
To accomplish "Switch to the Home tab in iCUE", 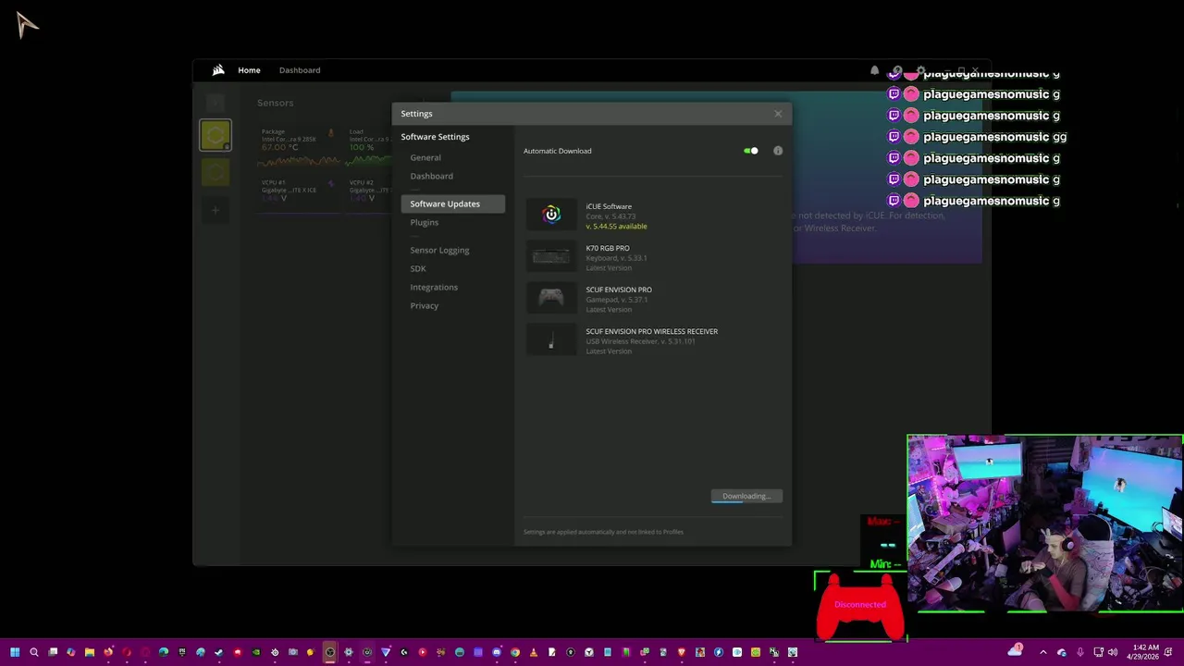I will pos(249,70).
